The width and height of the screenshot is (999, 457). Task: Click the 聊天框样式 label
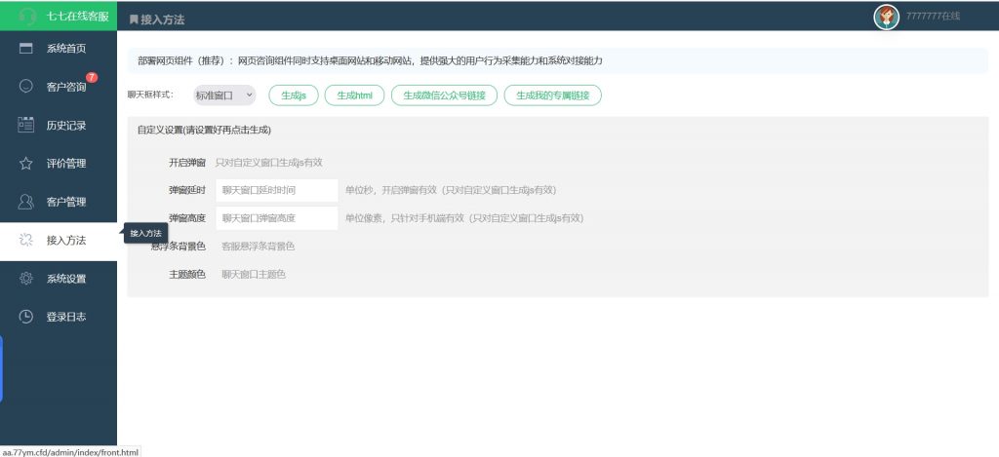[150, 95]
